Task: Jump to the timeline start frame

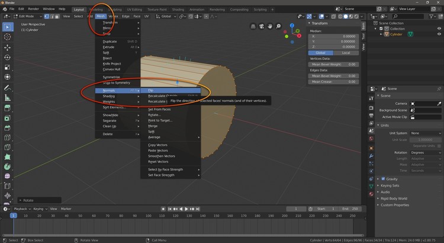Action: (170, 209)
